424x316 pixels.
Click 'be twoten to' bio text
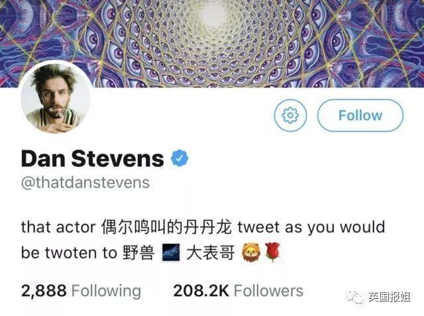(x=69, y=253)
